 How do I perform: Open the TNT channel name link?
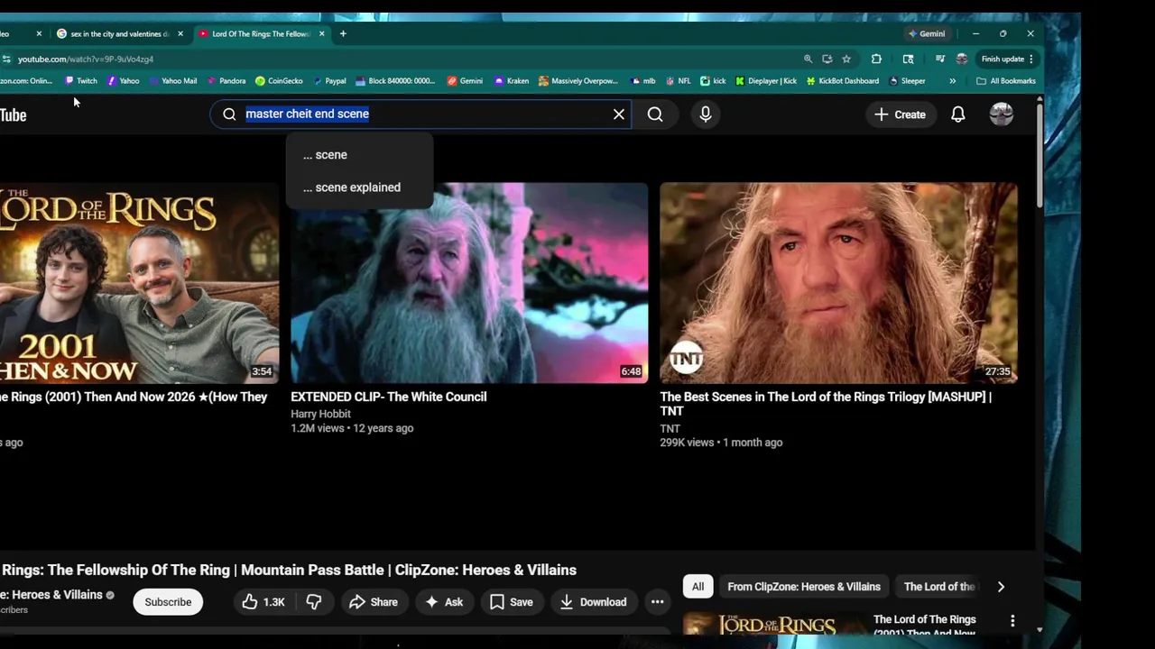click(670, 428)
